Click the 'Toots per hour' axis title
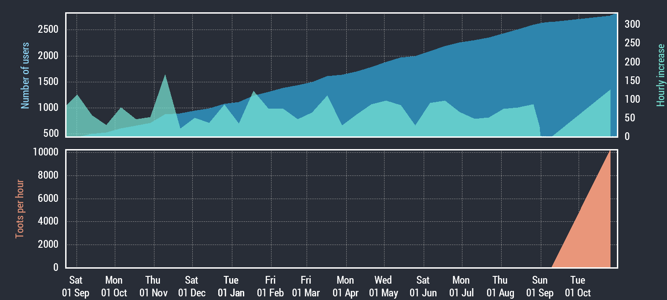This screenshot has width=667, height=300. click(x=20, y=209)
